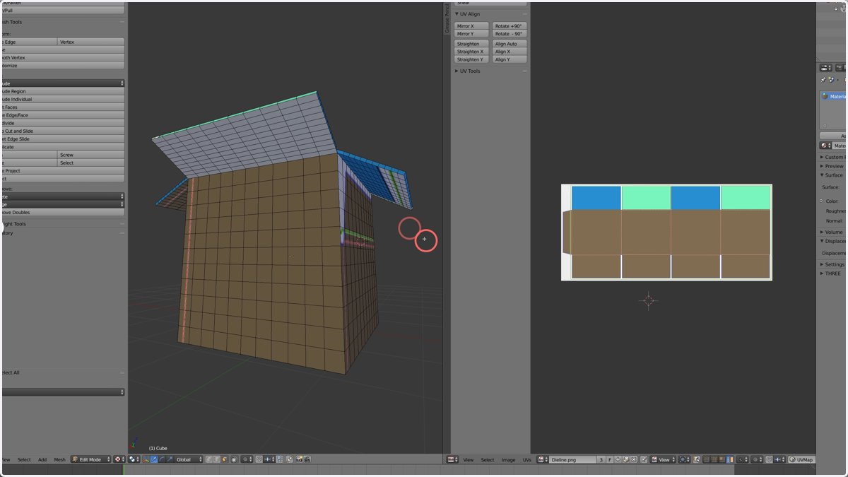Click the open image folder icon

click(x=625, y=459)
